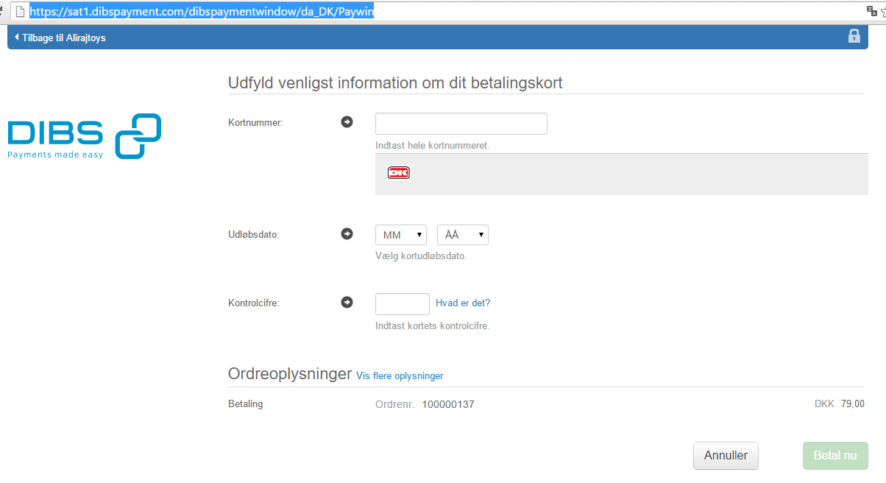Click the bookmark star icon in address bar
Image resolution: width=886 pixels, height=483 pixels.
[883, 12]
